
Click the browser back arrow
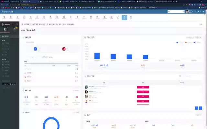[x=2, y=5]
